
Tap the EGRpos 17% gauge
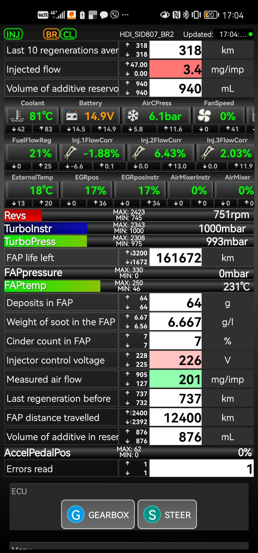click(x=87, y=190)
